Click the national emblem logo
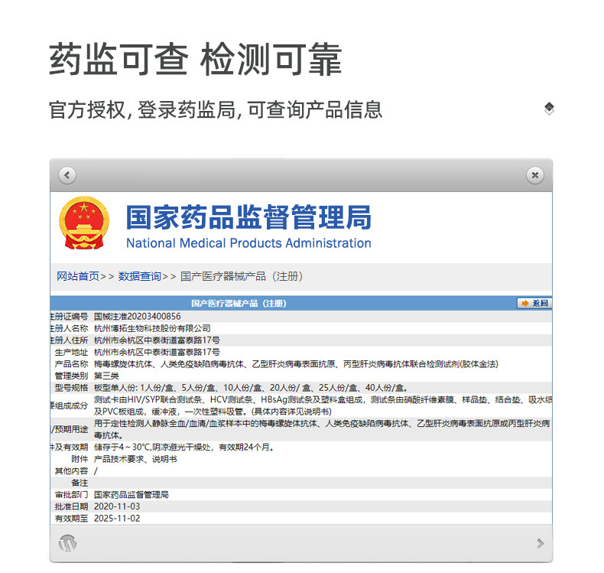Screen dimensions: 604x573 pos(84,223)
